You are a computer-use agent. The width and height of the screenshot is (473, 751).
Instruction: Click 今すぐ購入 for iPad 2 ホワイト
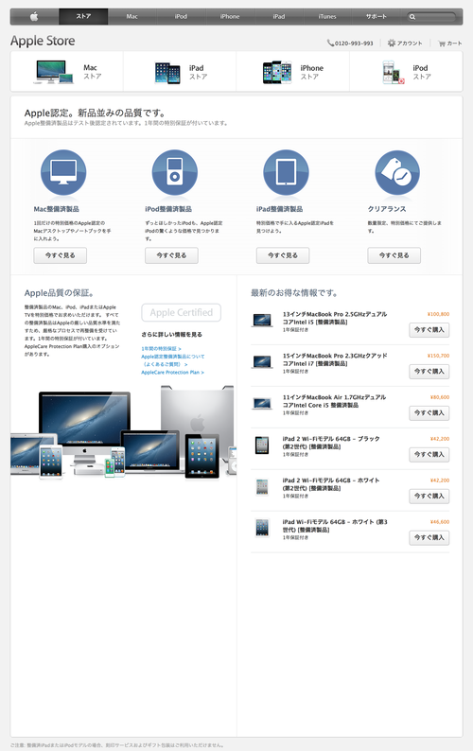click(429, 497)
